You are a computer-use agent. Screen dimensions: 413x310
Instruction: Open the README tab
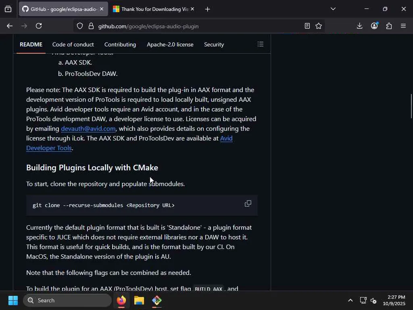[31, 44]
